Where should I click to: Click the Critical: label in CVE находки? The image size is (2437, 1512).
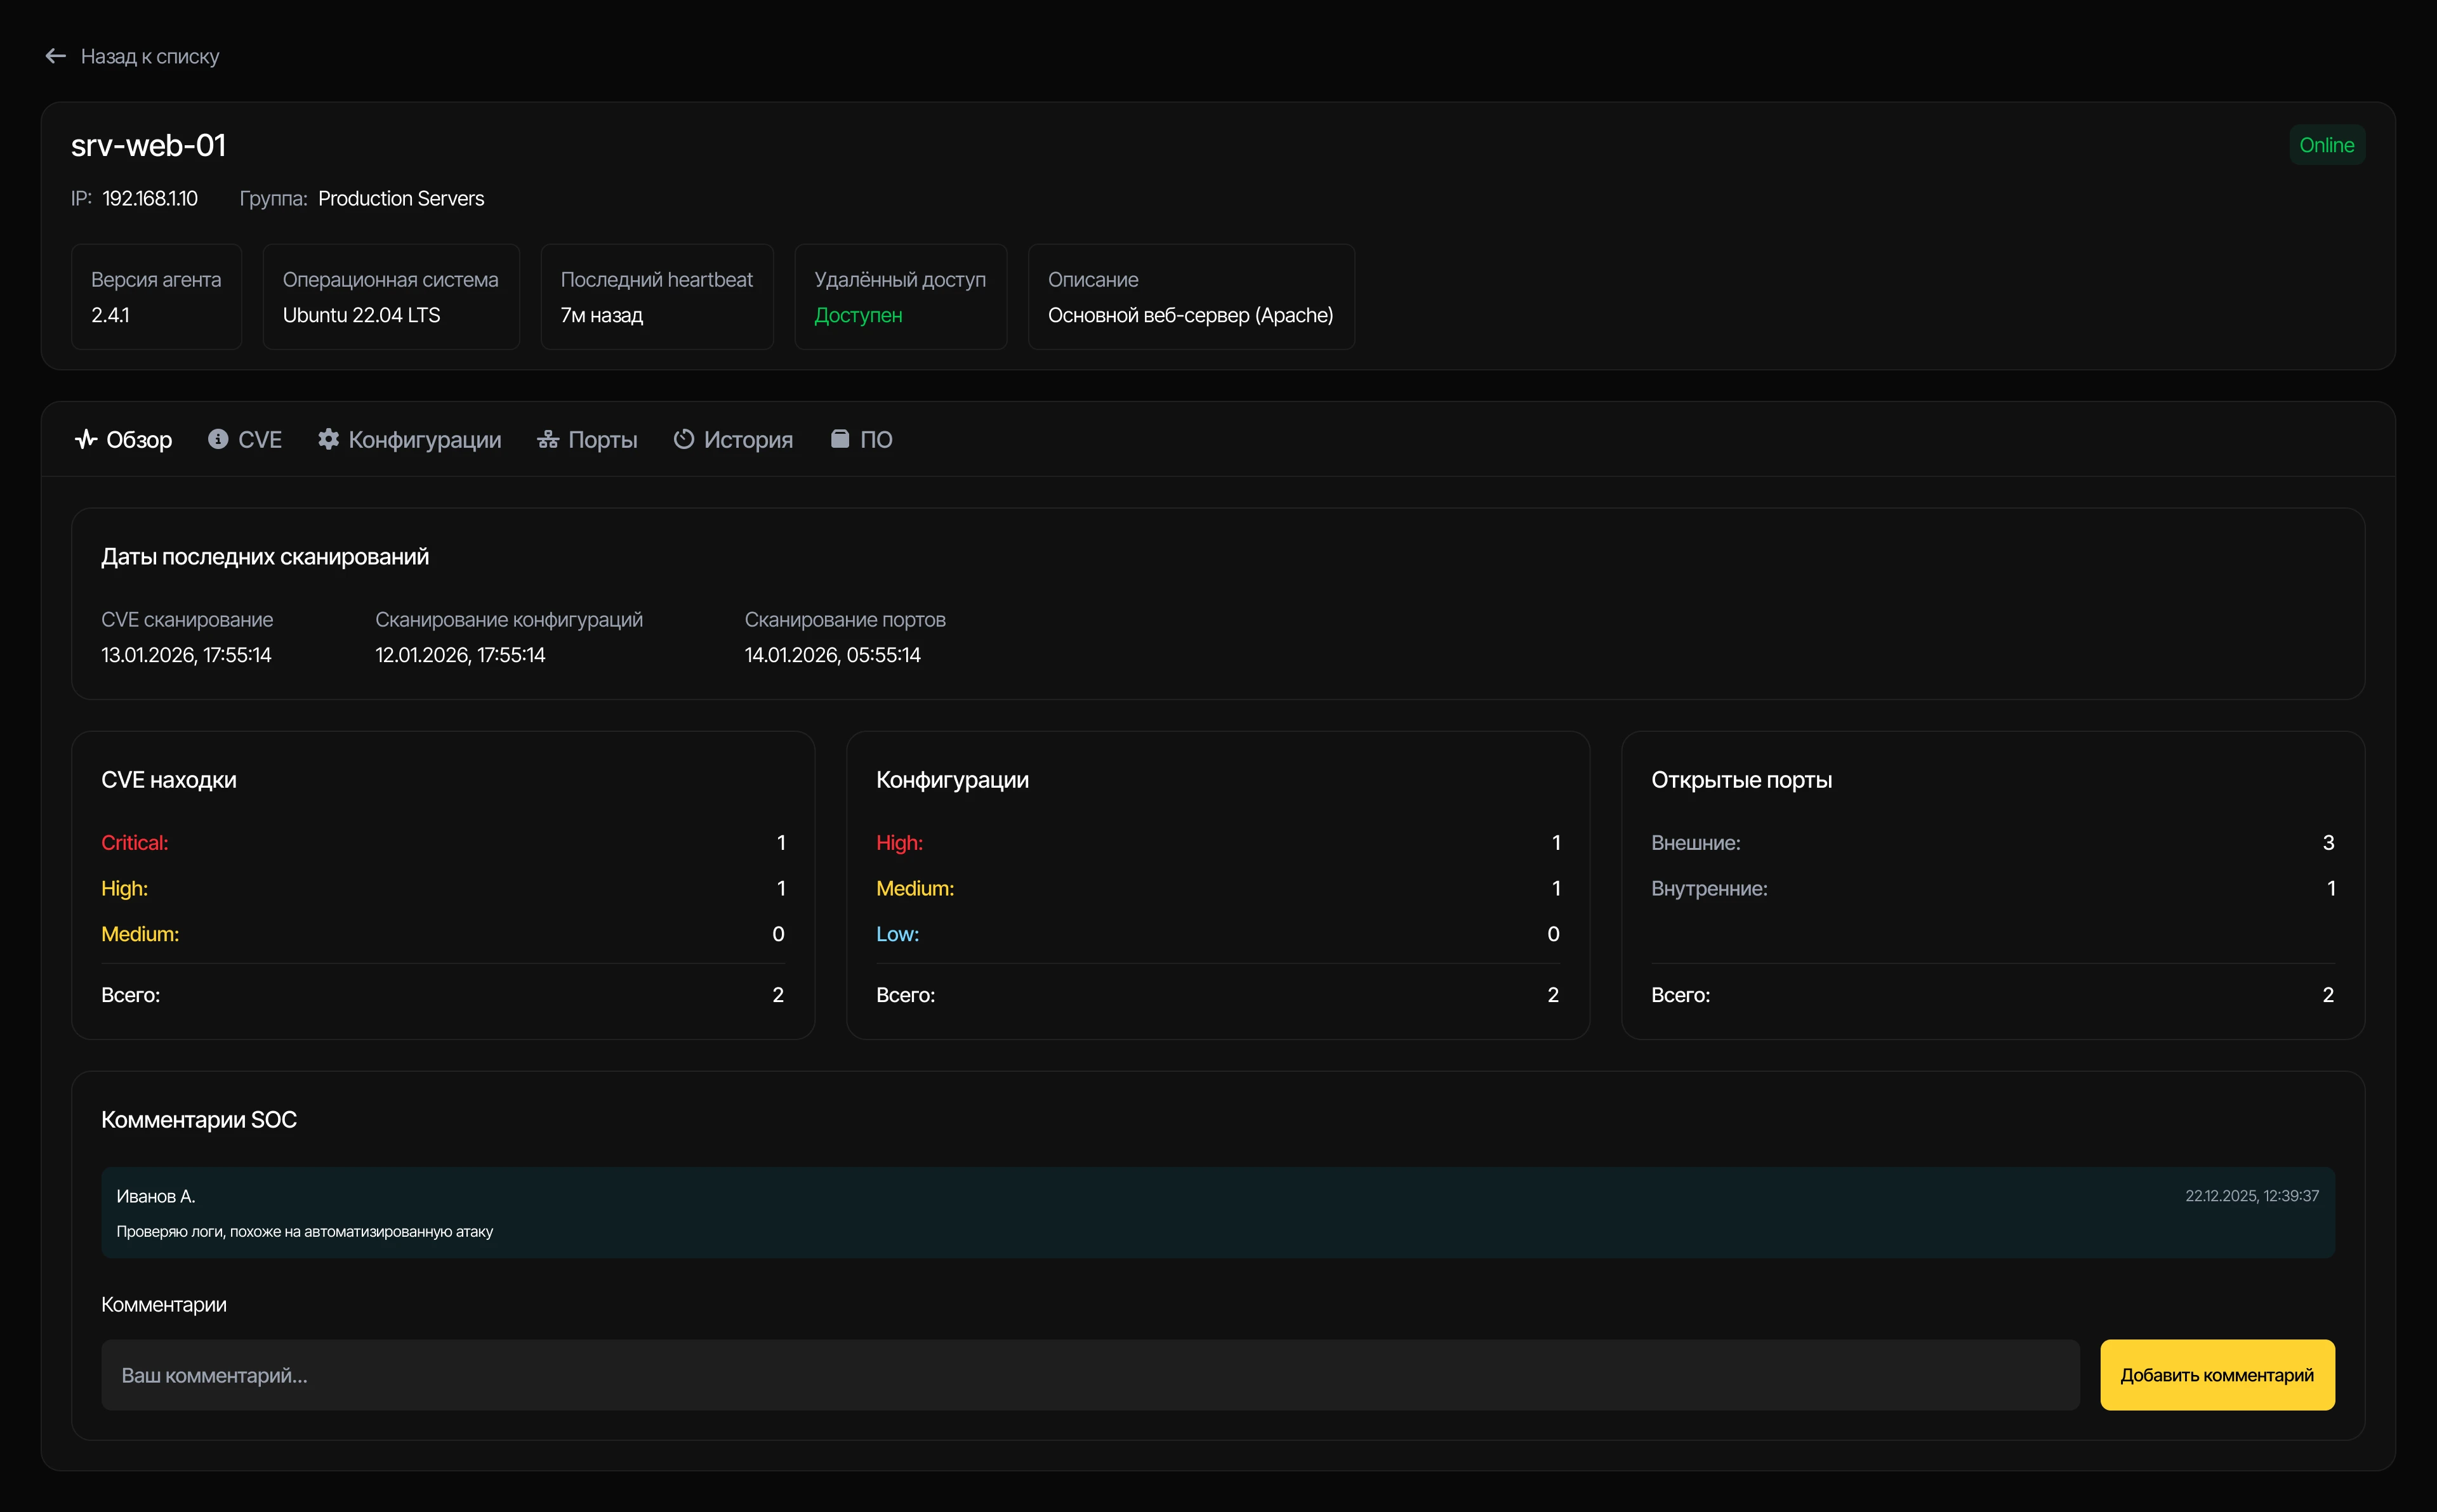click(135, 843)
